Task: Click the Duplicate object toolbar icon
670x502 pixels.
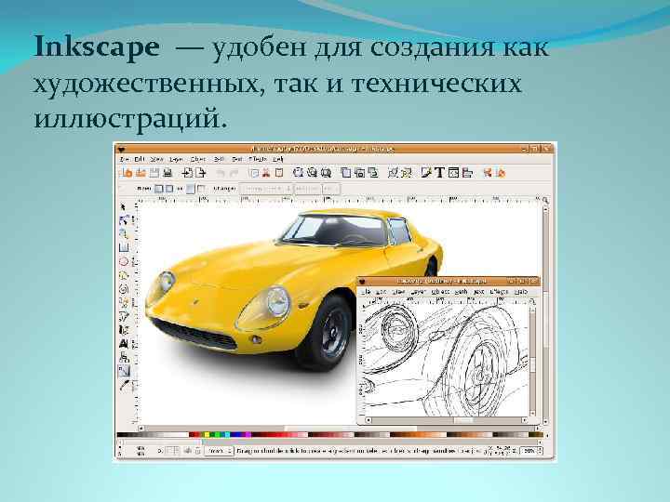Action: pyautogui.click(x=345, y=173)
